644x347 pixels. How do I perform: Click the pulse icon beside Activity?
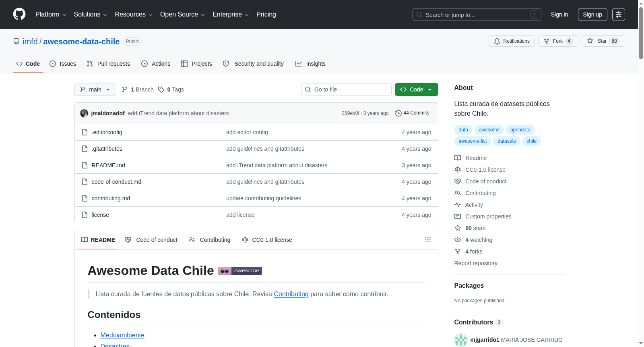coord(458,205)
